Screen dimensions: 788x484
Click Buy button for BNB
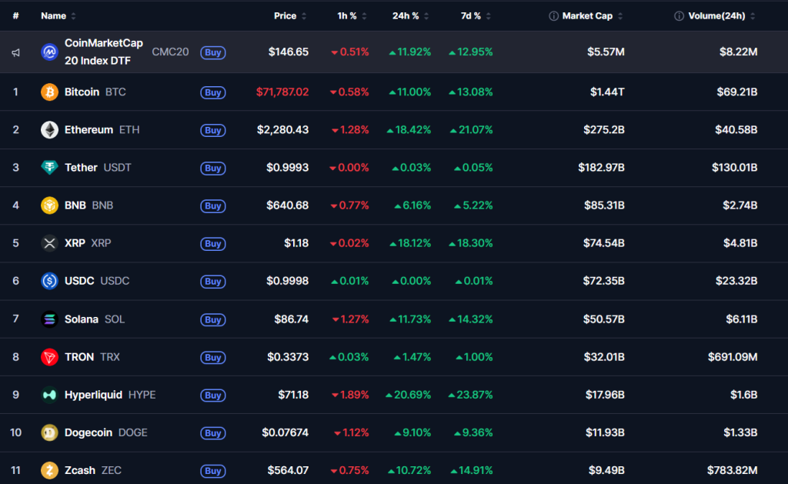coord(213,205)
